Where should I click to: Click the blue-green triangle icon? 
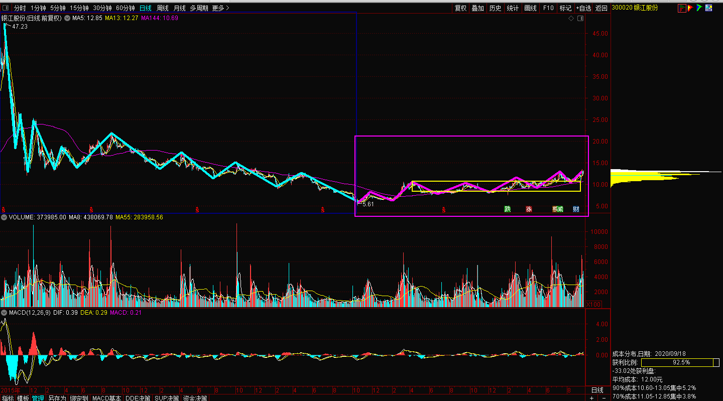pos(699,8)
